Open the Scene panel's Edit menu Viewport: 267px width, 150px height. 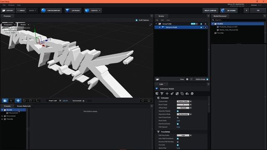click(x=162, y=20)
